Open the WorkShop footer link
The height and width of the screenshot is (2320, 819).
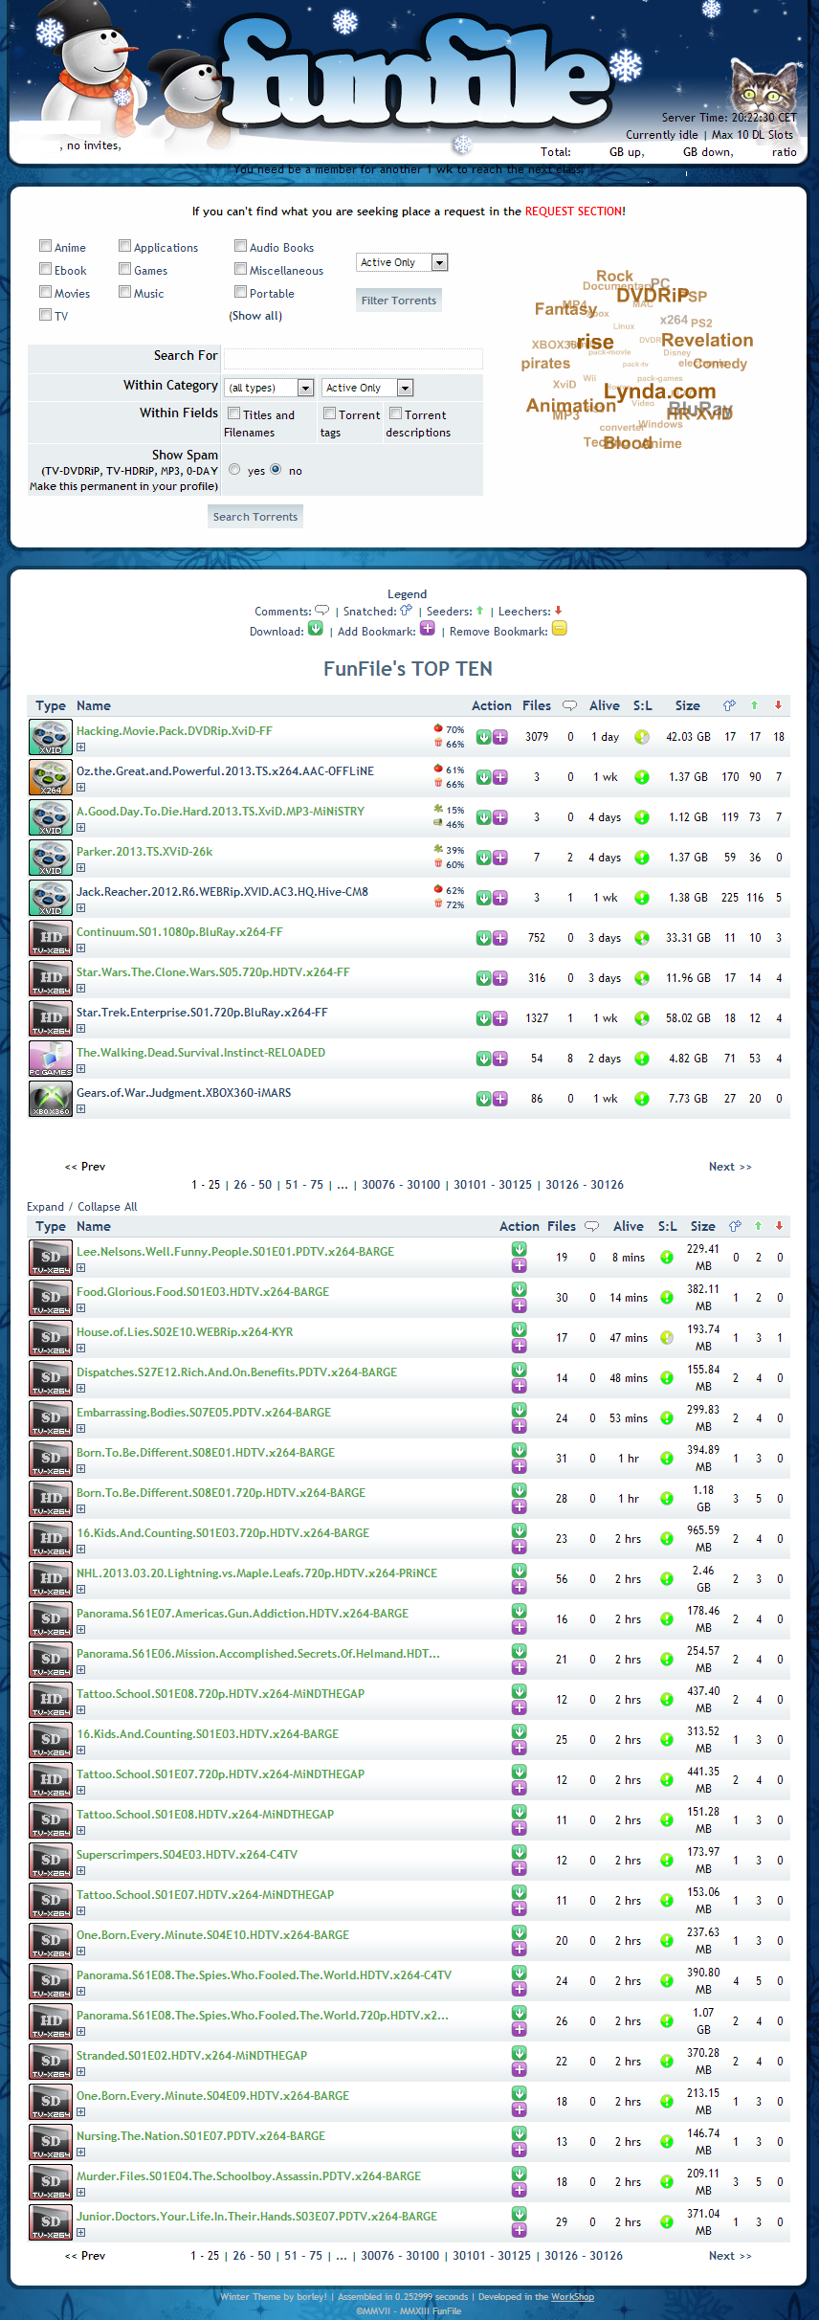pos(572,2297)
